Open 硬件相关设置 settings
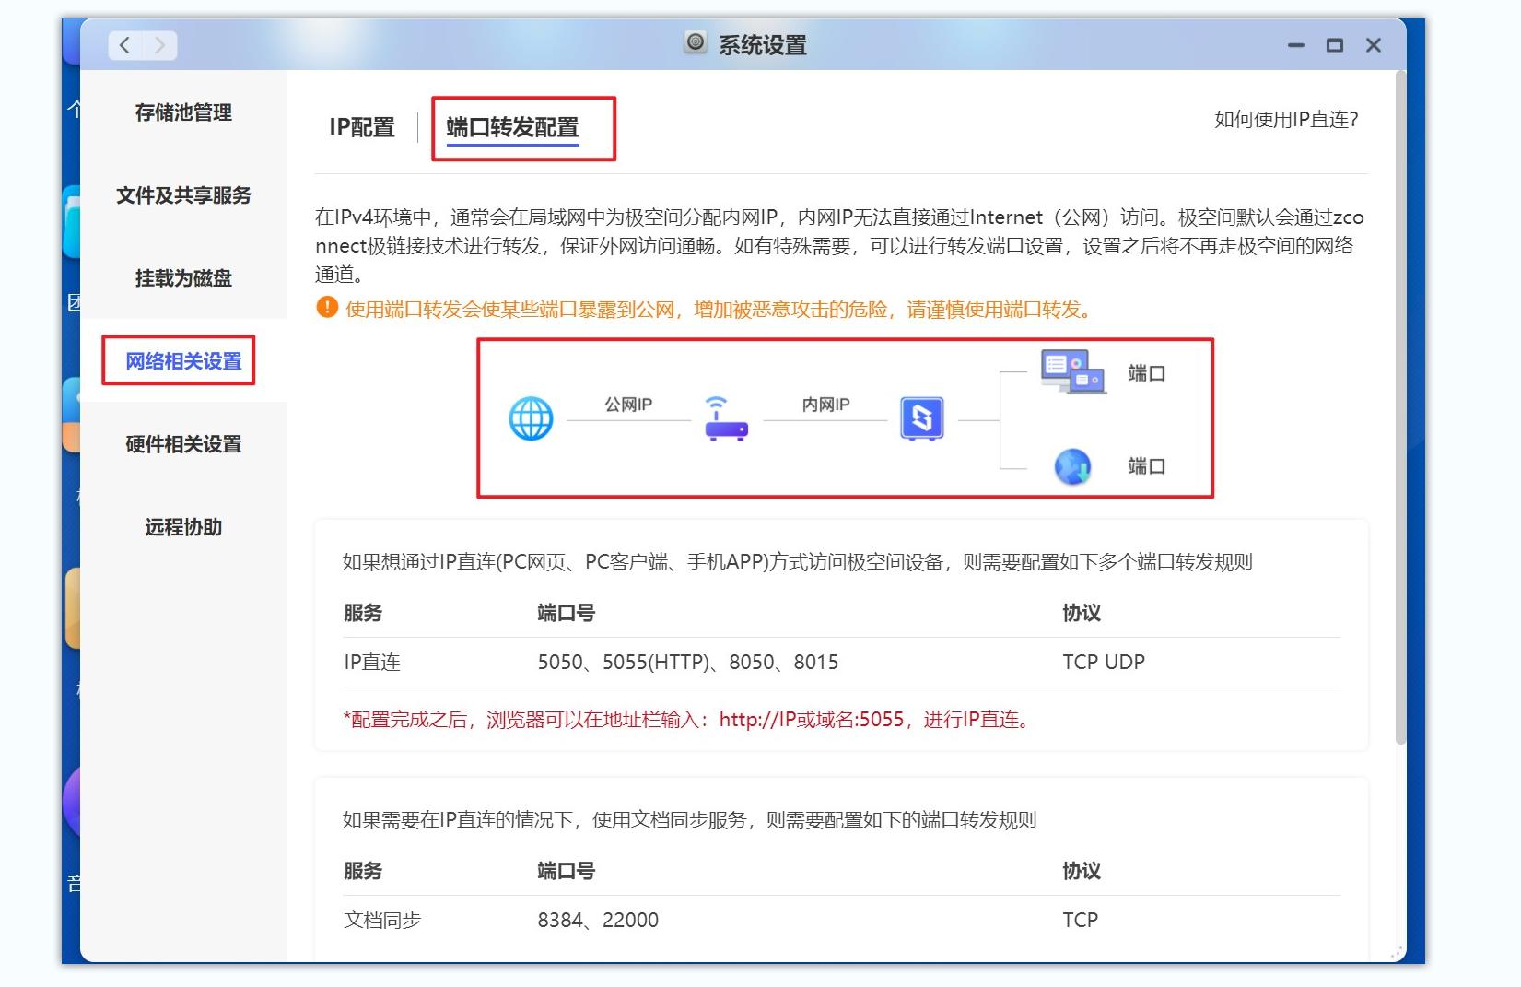 point(181,444)
